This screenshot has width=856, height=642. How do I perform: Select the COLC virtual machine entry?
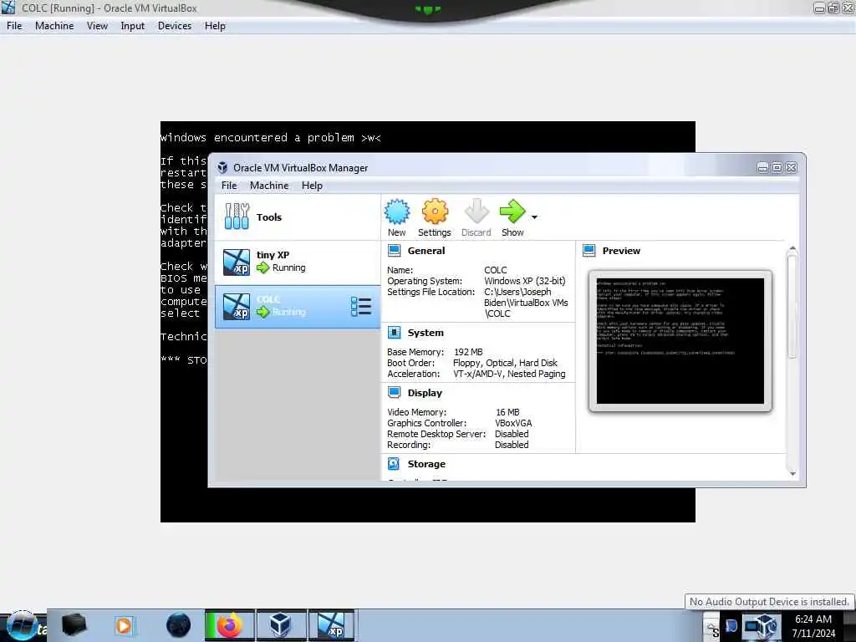coord(298,306)
